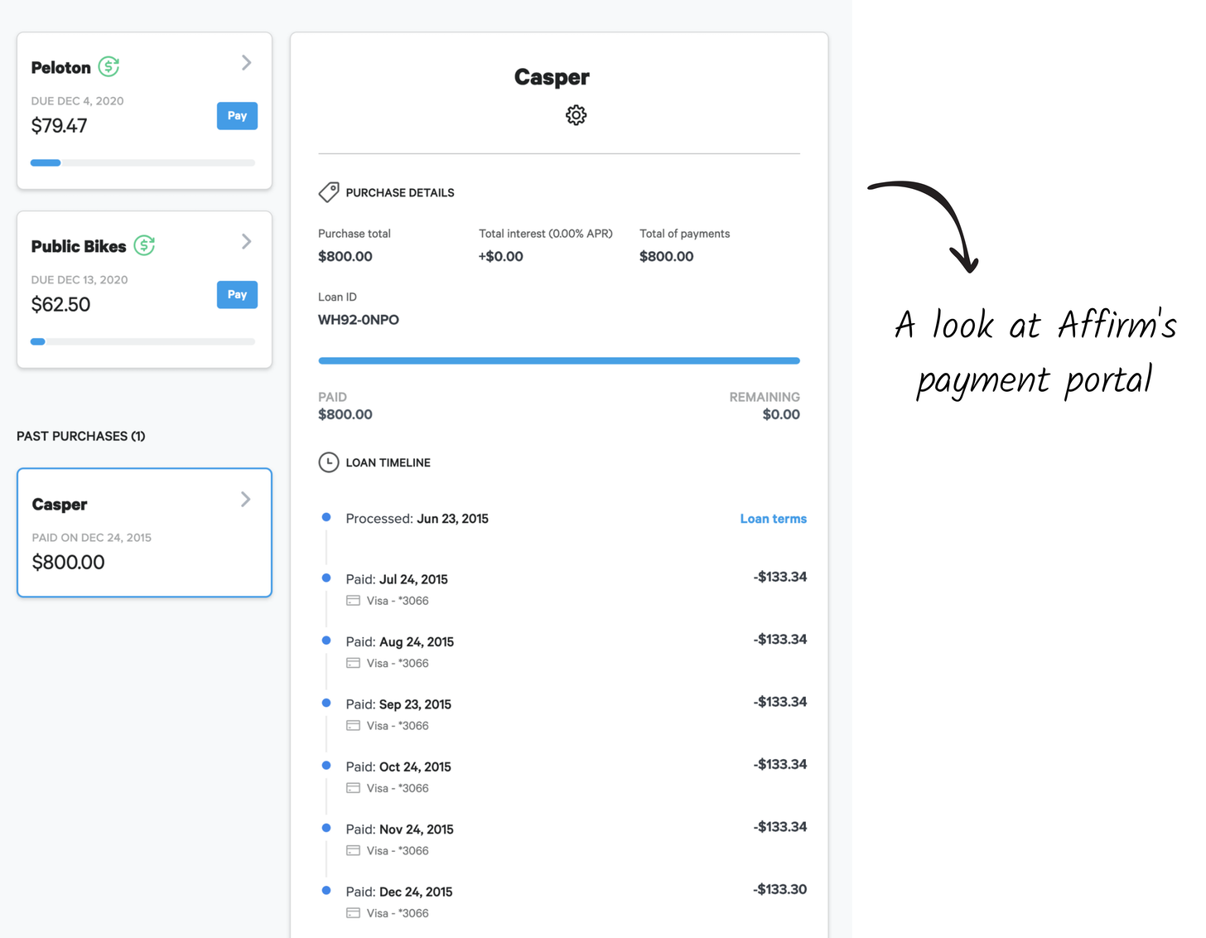
Task: Click the Nov 24 payment amount -$133.34
Action: pyautogui.click(x=779, y=827)
